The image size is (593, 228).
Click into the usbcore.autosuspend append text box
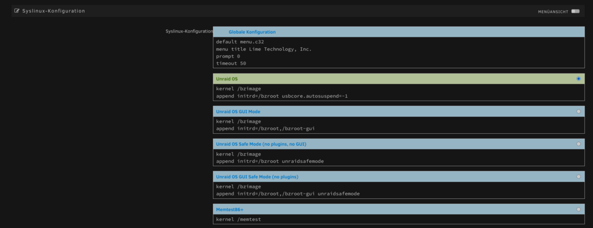point(398,92)
